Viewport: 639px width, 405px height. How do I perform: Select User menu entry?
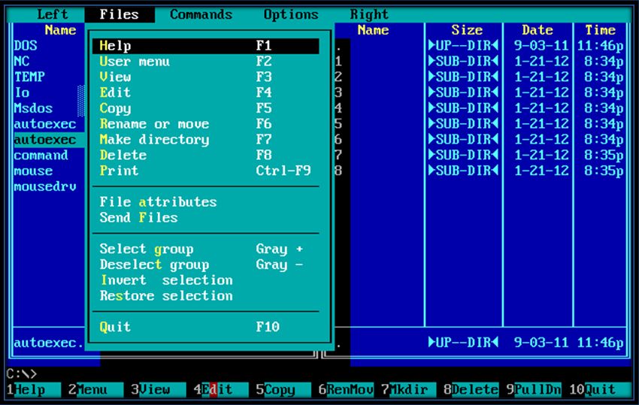206,61
